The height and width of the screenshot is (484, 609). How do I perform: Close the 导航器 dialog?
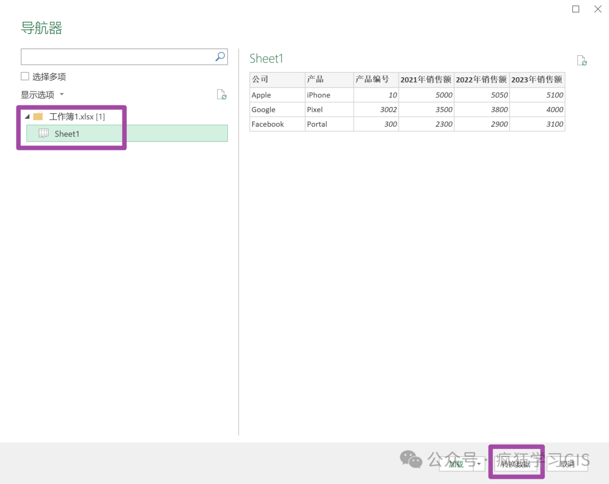(x=598, y=9)
